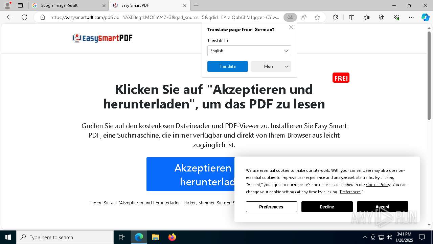Accept cookies in the banner
The image size is (433, 244).
[x=383, y=207]
